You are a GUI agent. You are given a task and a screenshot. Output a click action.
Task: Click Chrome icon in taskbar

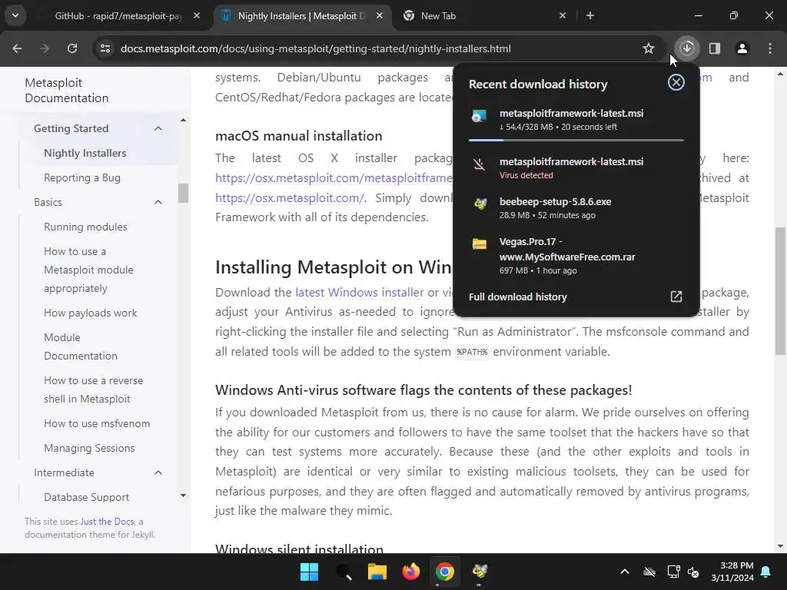pos(445,572)
